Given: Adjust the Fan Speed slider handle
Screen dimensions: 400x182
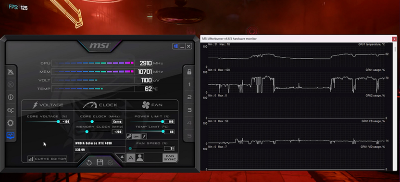Looking at the screenshot, I should (130, 148).
